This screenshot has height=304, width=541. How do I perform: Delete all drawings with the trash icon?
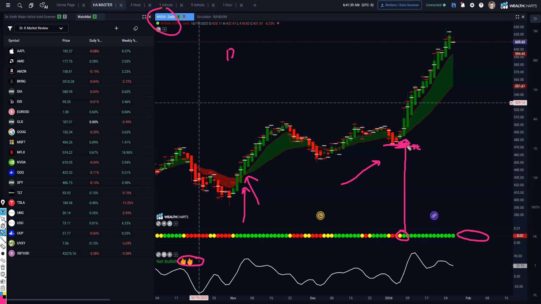coord(3,267)
